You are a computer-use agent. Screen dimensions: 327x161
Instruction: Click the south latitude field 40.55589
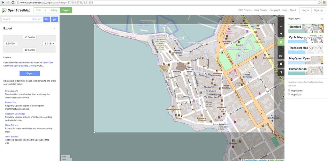30,50
